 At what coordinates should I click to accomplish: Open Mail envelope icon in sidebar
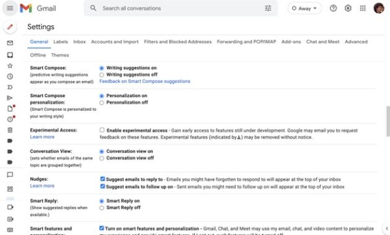click(x=10, y=43)
